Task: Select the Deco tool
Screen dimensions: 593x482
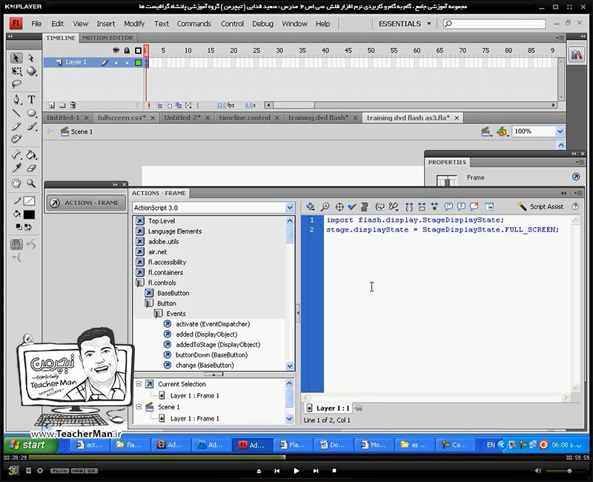Action: 16,139
